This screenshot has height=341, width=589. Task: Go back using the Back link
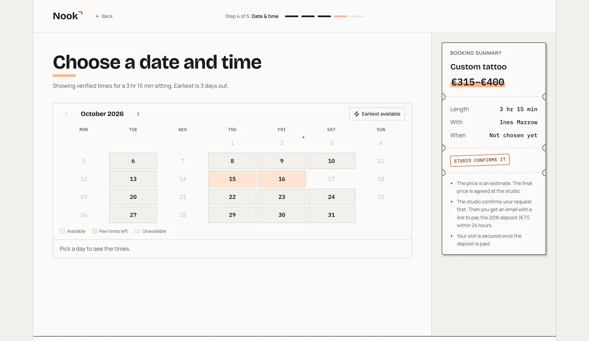click(x=104, y=16)
